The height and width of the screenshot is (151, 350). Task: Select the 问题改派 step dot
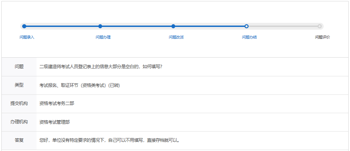[x=173, y=26]
